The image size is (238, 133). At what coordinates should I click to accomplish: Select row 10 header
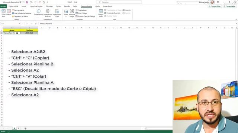click(1, 53)
